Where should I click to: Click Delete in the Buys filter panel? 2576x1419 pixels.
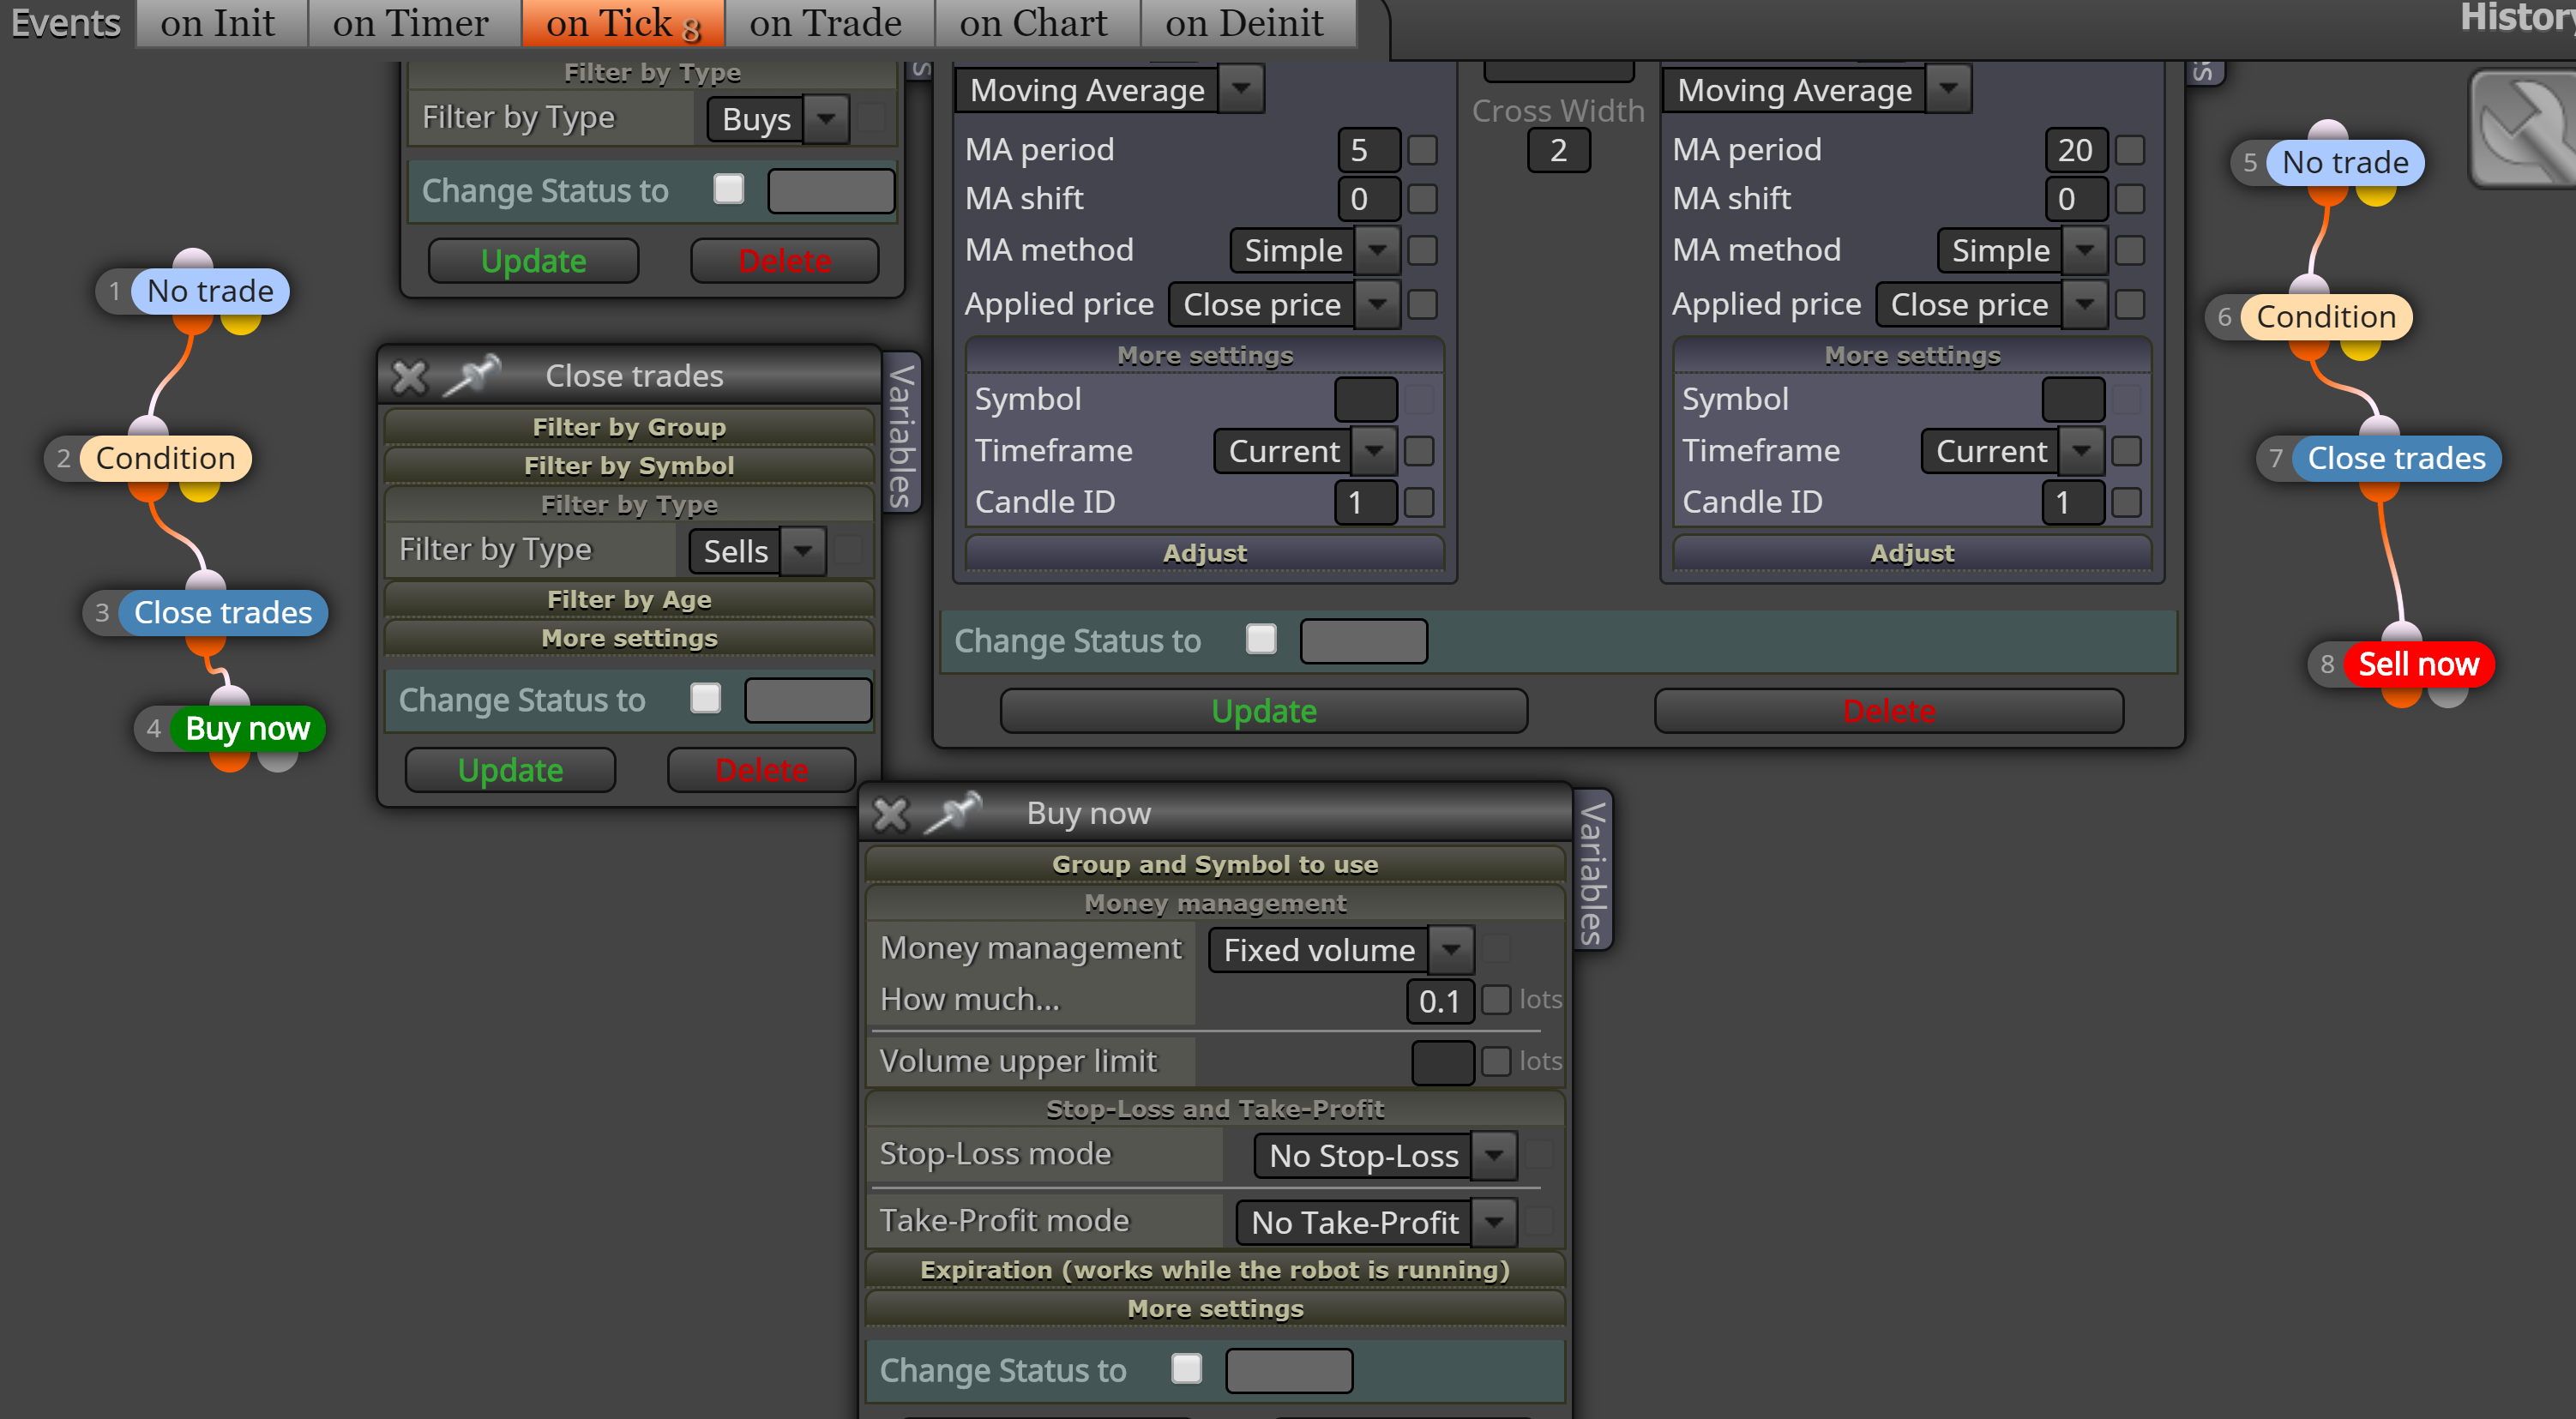coord(785,261)
